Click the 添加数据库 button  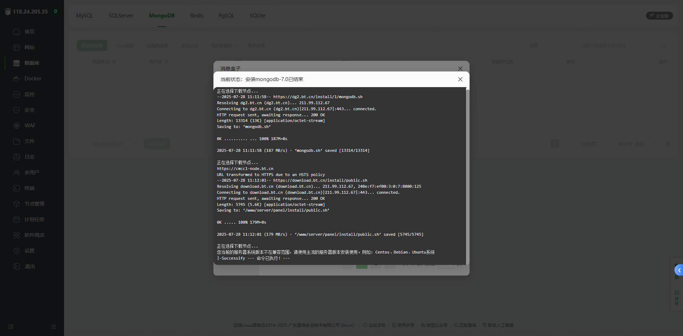[92, 46]
